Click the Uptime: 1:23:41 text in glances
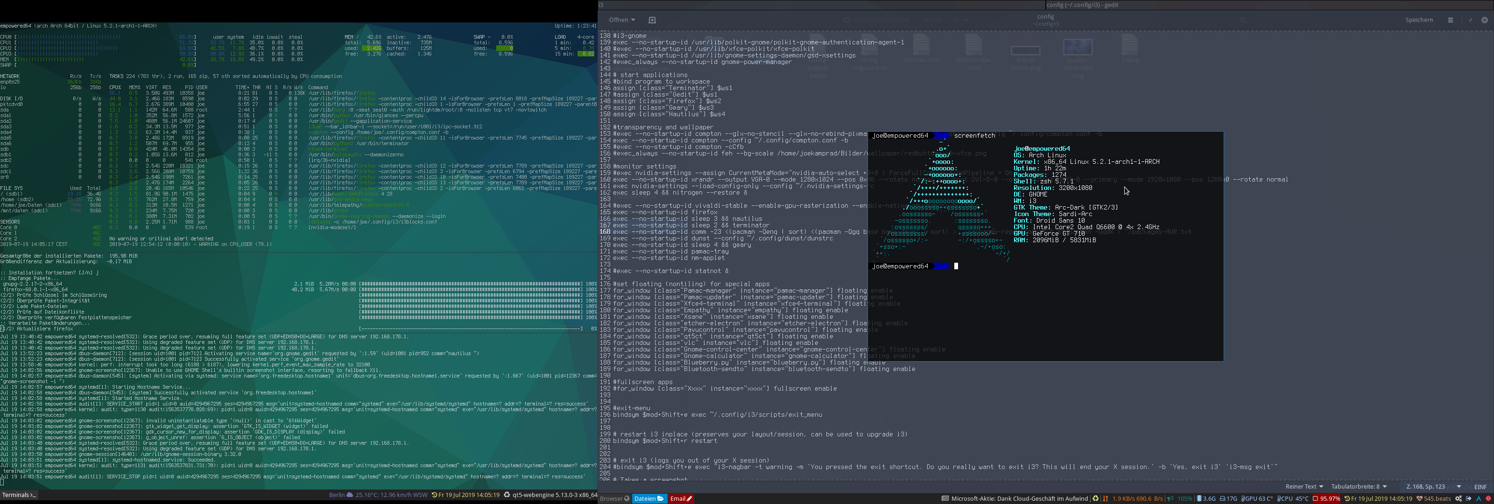The height and width of the screenshot is (504, 1494). [x=575, y=26]
